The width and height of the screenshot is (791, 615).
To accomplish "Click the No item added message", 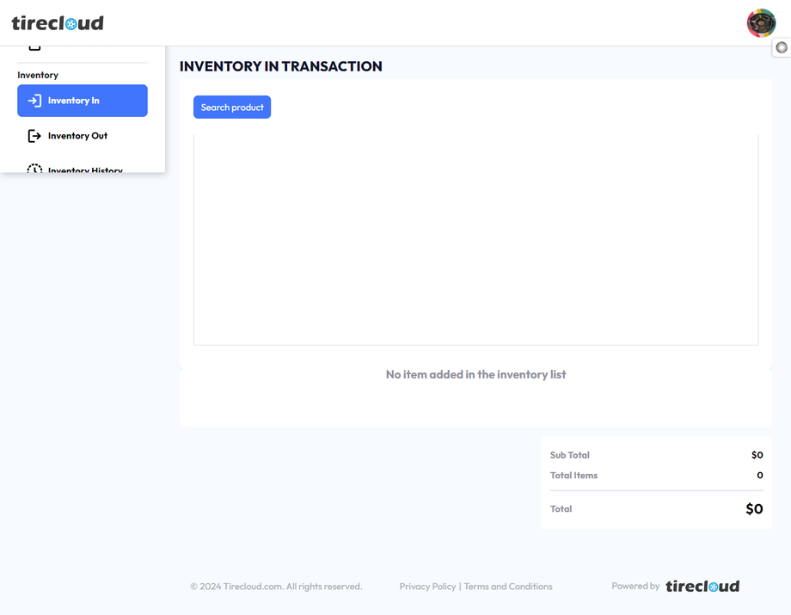I will click(475, 375).
